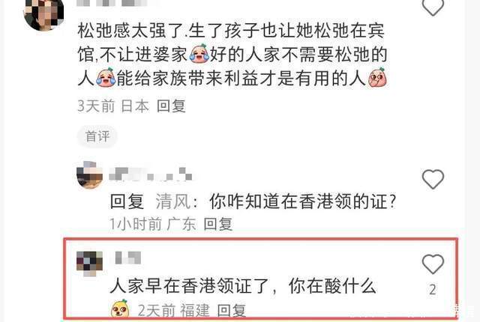Screen dimensions: 480x322
Task: Open avatar of the Guangdong replier
Action: pyautogui.click(x=89, y=175)
